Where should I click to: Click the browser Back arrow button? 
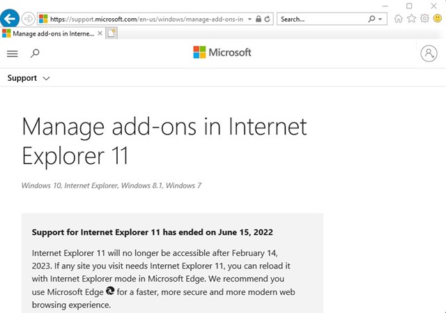tap(10, 18)
